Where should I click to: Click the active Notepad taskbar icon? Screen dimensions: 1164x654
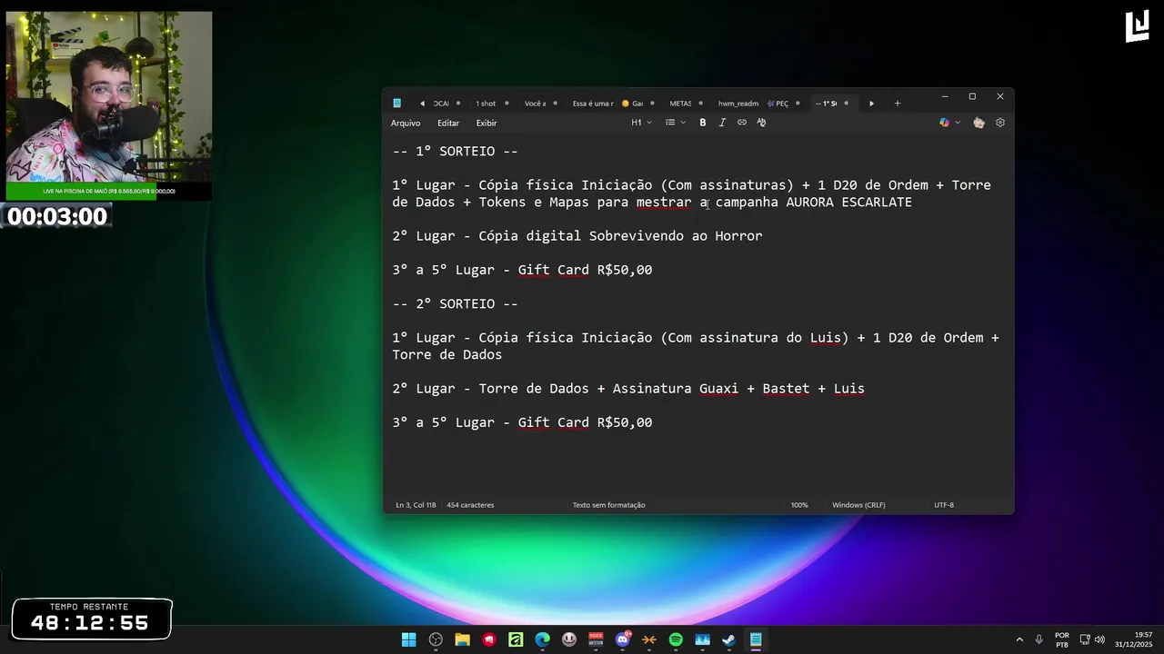pos(756,639)
